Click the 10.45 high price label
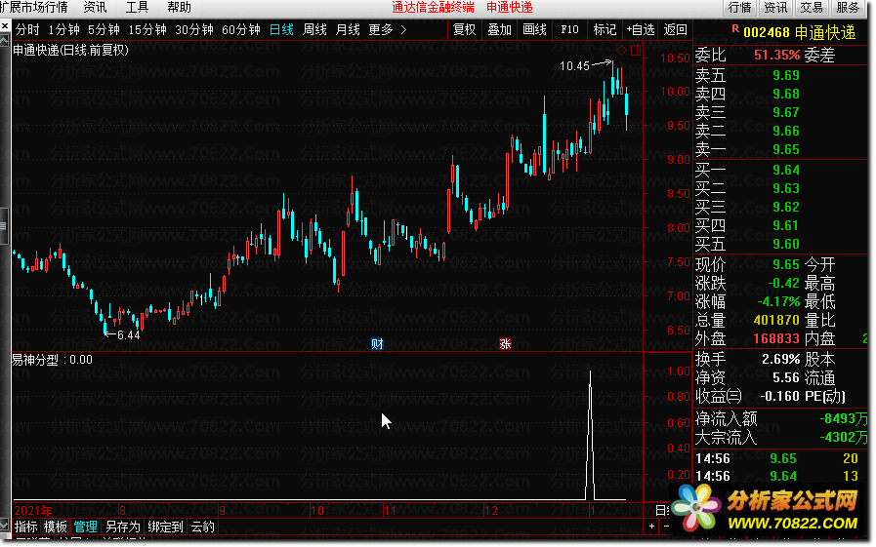Image resolution: width=876 pixels, height=547 pixels. click(x=574, y=65)
